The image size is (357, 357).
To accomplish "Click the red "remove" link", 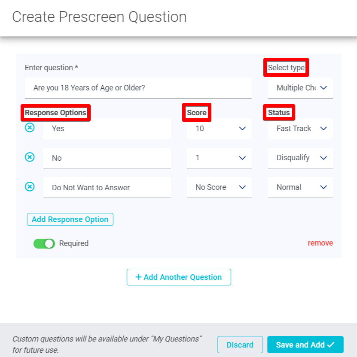I will point(320,243).
